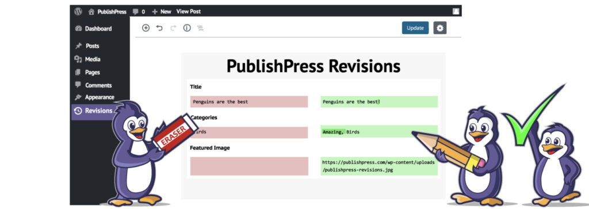Click the removed Birds category row
This screenshot has width=589, height=209.
[x=249, y=132]
